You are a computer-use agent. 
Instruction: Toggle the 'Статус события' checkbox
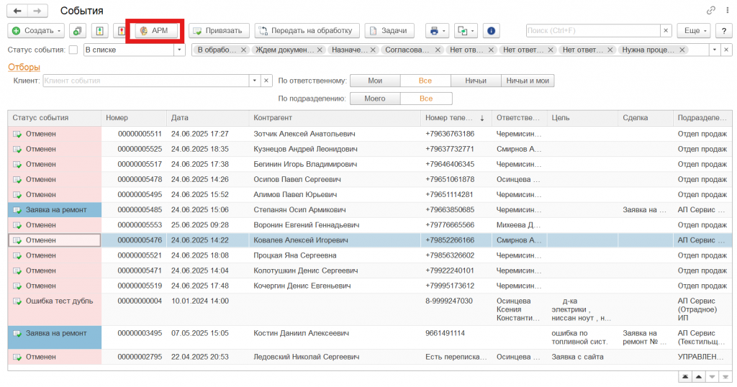click(x=73, y=50)
